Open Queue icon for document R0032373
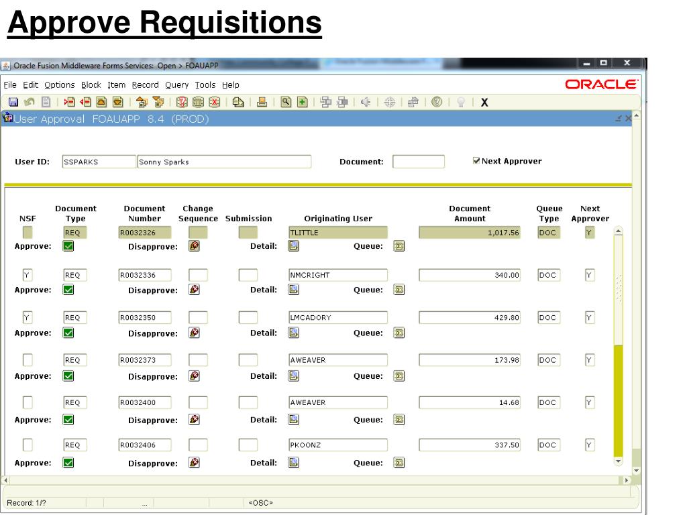The width and height of the screenshot is (687, 515). coord(399,376)
